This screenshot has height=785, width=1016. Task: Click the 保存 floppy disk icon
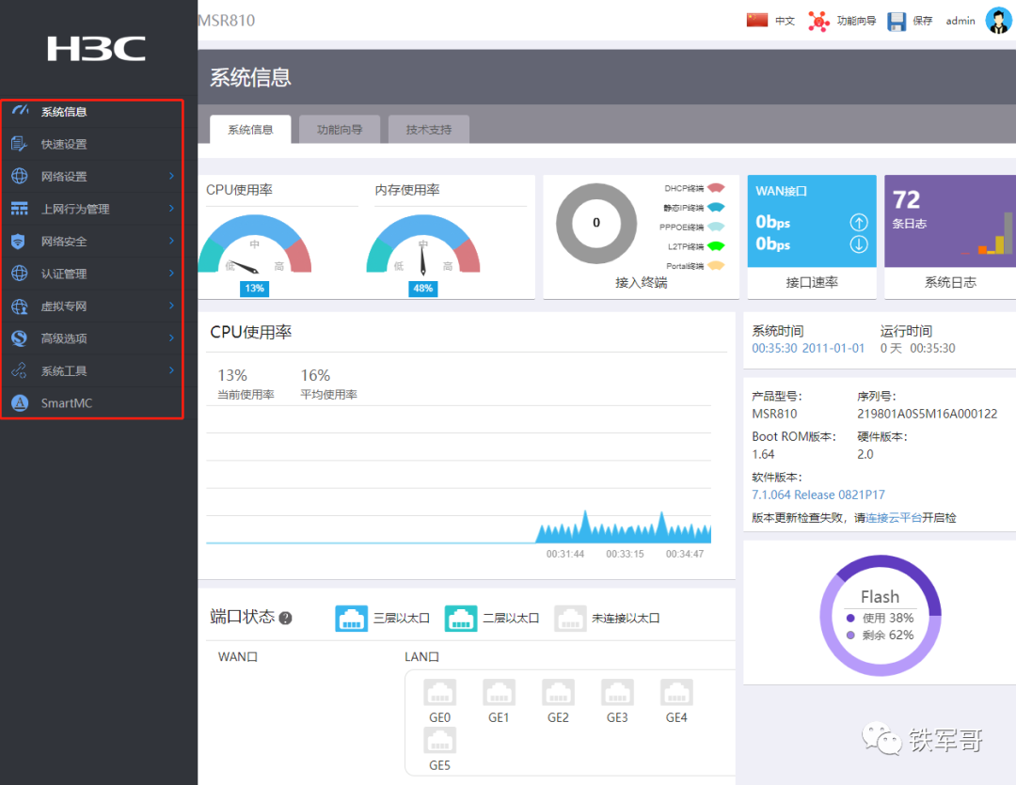[897, 21]
